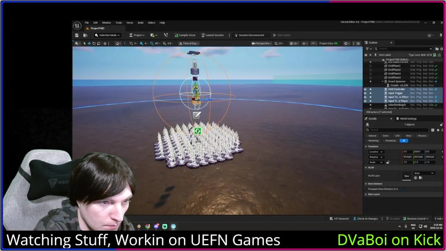Toggle Details favorites star filter
This screenshot has height=251, width=446.
438,130
